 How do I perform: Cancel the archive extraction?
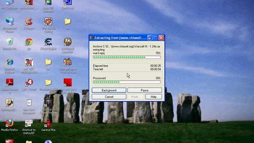pyautogui.click(x=109, y=97)
